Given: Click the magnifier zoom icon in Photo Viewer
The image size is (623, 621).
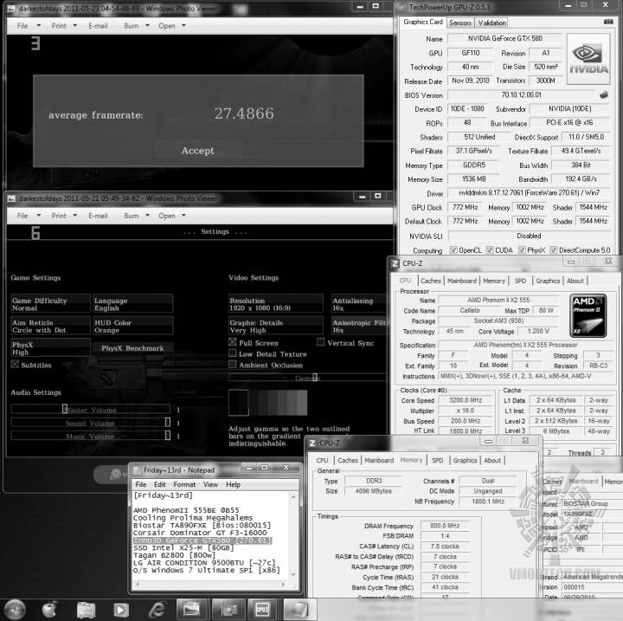Looking at the screenshot, I should [x=115, y=474].
